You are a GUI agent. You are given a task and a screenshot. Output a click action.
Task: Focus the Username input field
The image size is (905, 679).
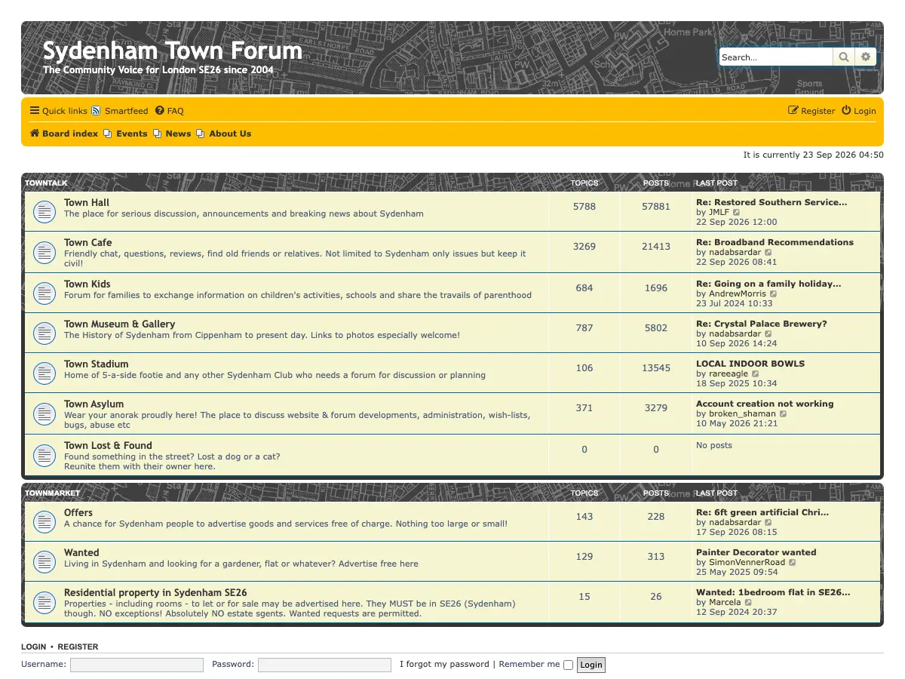[137, 665]
